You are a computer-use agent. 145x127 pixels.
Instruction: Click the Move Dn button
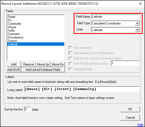[58, 64]
